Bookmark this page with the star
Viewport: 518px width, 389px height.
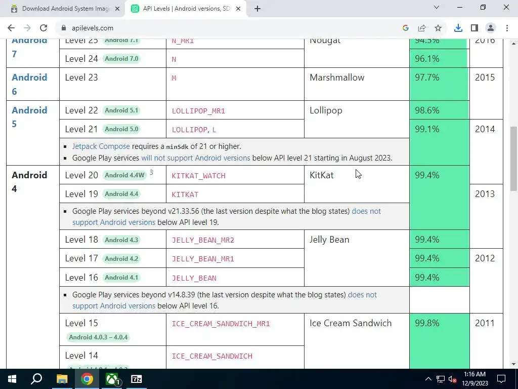pyautogui.click(x=438, y=28)
